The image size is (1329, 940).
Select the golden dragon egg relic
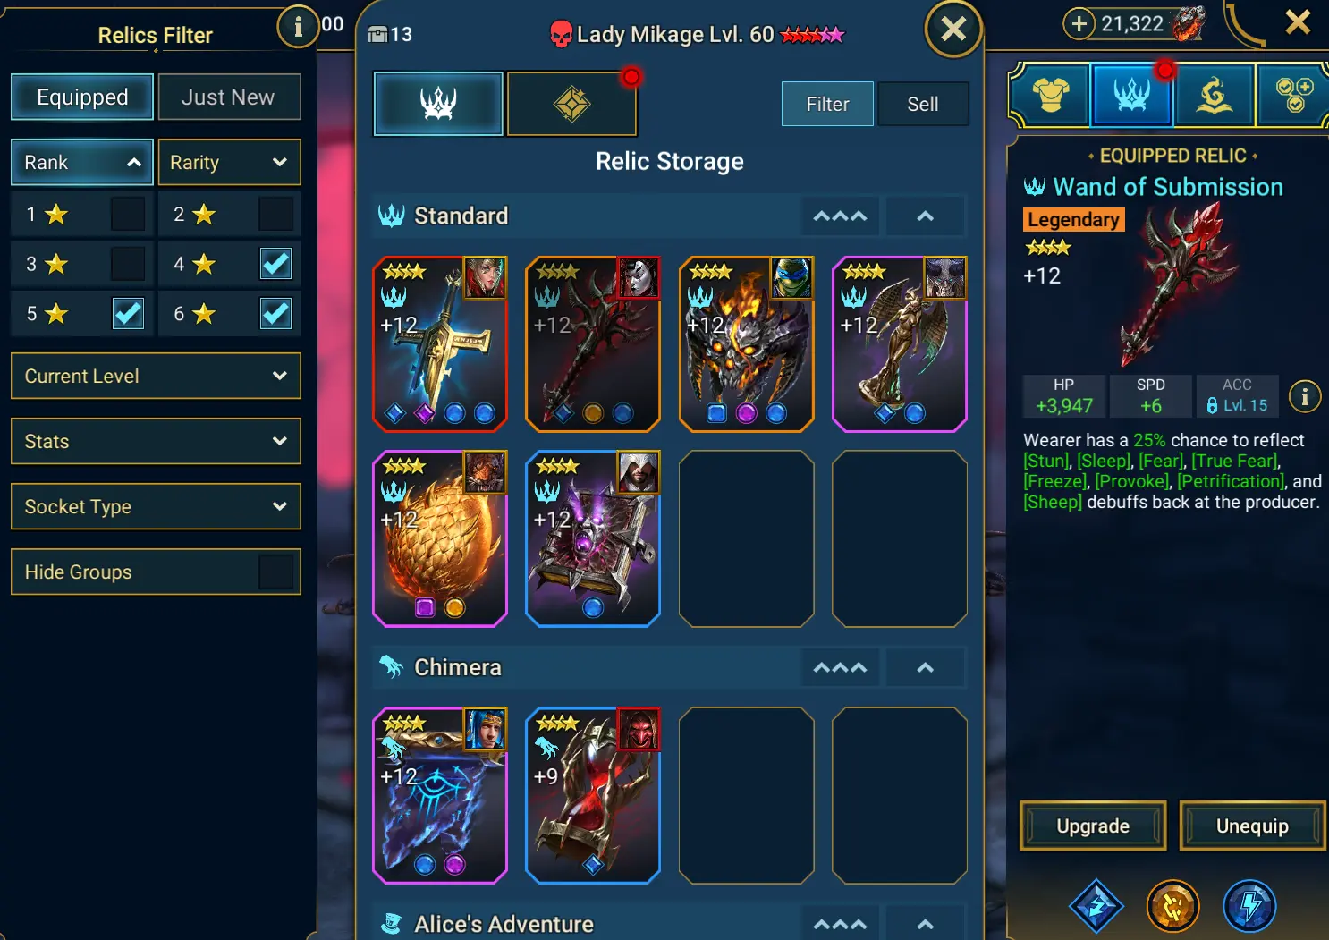(x=440, y=538)
